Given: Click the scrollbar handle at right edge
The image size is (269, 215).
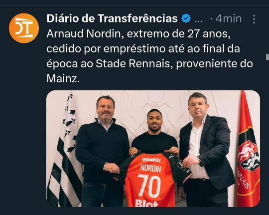Looking at the screenshot, I should tap(268, 57).
